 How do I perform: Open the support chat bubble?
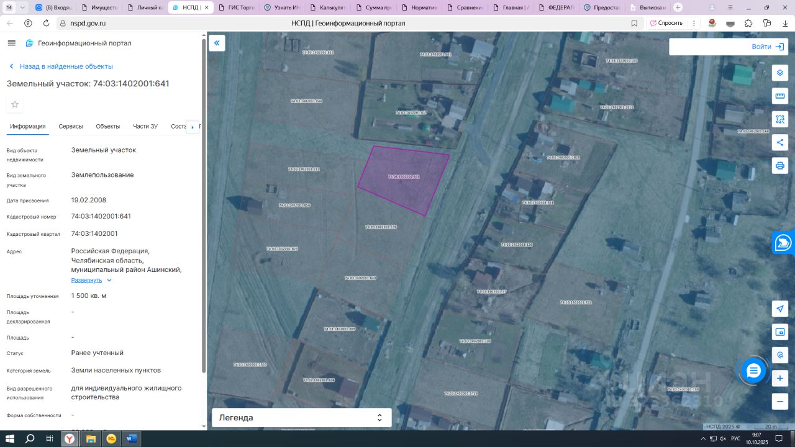click(753, 371)
